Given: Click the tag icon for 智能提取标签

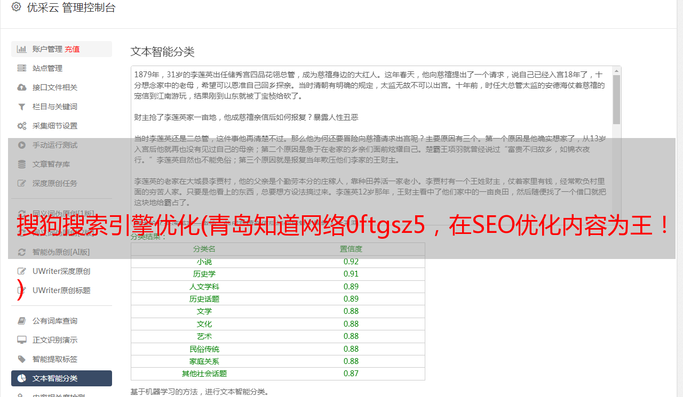Looking at the screenshot, I should point(22,359).
